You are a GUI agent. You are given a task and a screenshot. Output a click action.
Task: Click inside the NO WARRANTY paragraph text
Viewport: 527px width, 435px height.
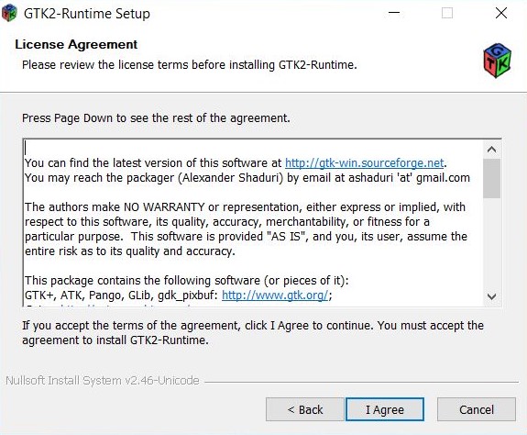246,229
